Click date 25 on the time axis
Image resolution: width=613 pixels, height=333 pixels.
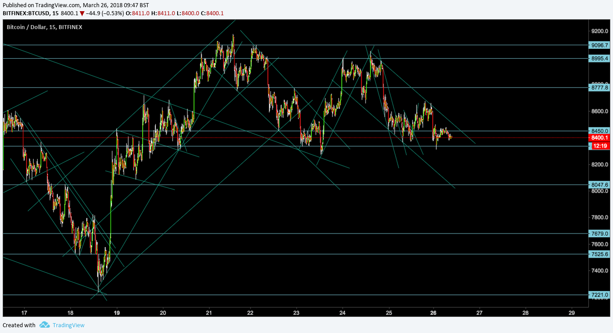[389, 312]
